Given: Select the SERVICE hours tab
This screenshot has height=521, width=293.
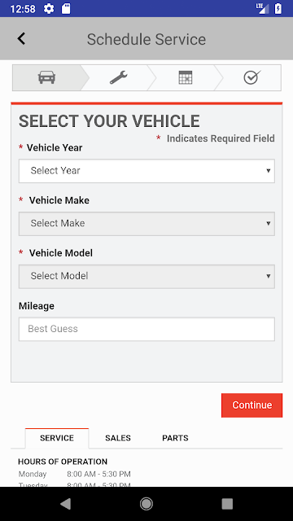Looking at the screenshot, I should (57, 438).
